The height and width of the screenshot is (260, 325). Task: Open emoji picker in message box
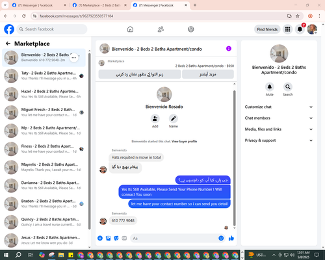pos(221,239)
